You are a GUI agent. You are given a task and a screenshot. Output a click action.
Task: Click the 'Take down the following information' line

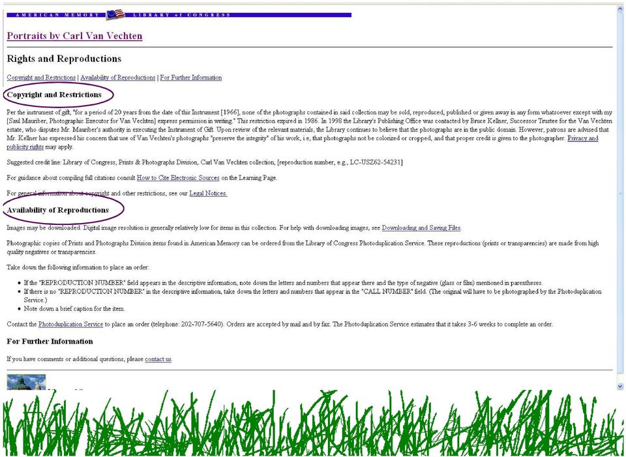coord(78,267)
